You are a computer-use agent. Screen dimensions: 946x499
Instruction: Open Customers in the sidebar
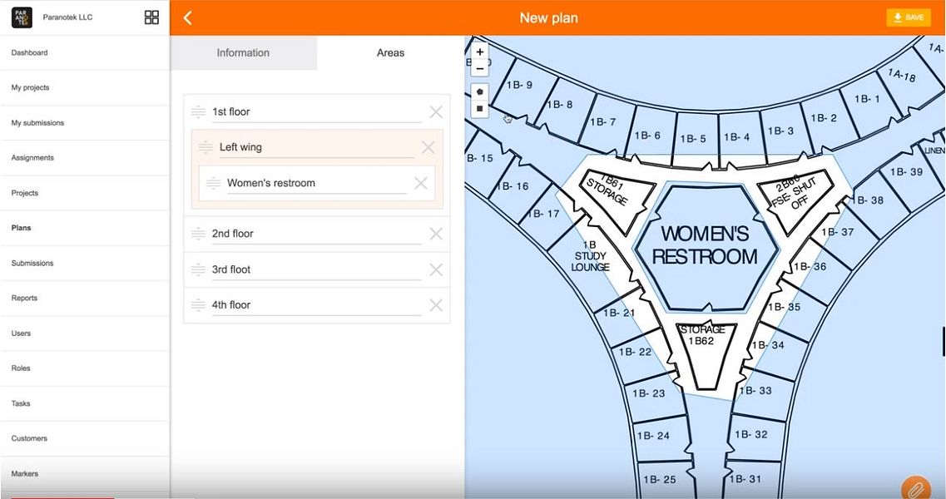(x=85, y=438)
